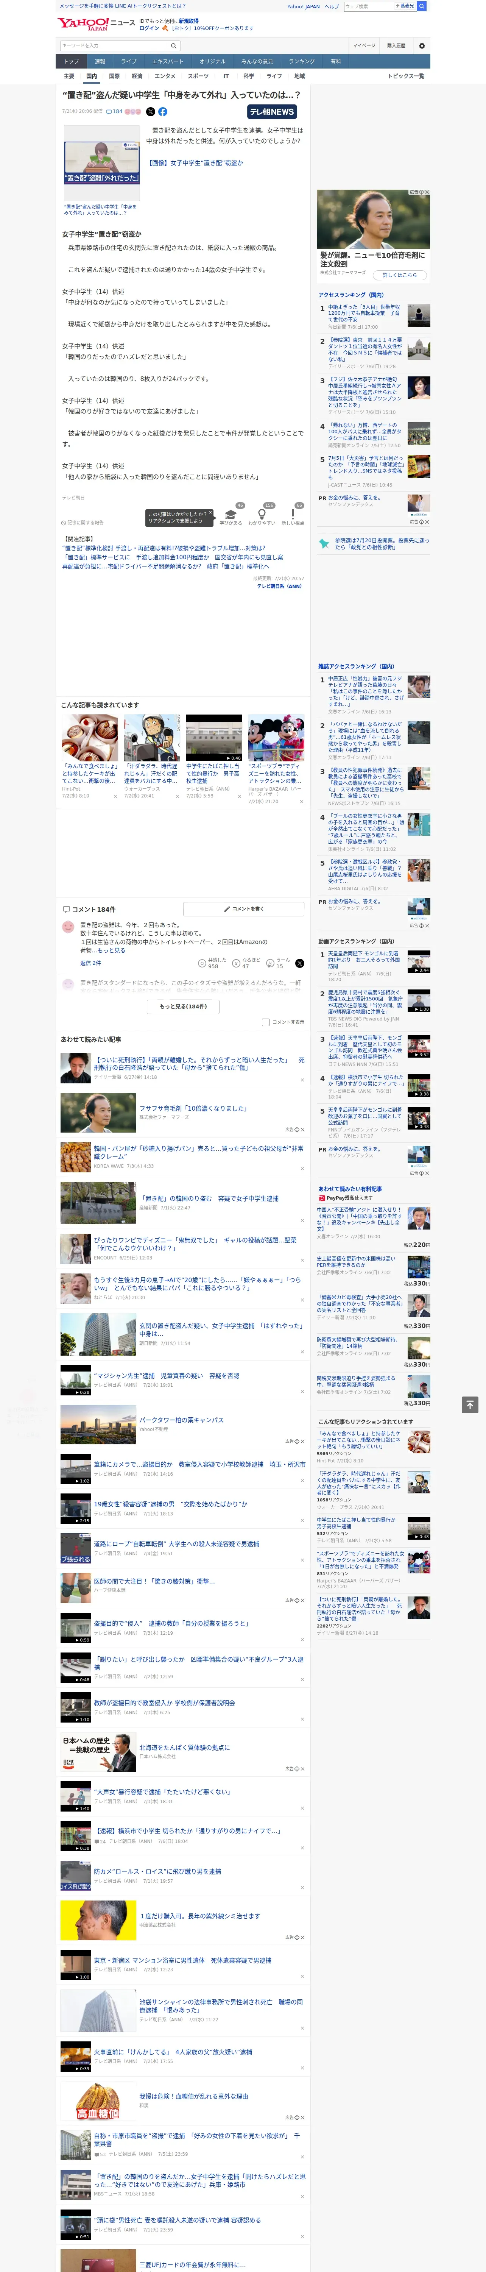The width and height of the screenshot is (486, 2272).
Task: Click the blue web search button in header
Action: [422, 6]
